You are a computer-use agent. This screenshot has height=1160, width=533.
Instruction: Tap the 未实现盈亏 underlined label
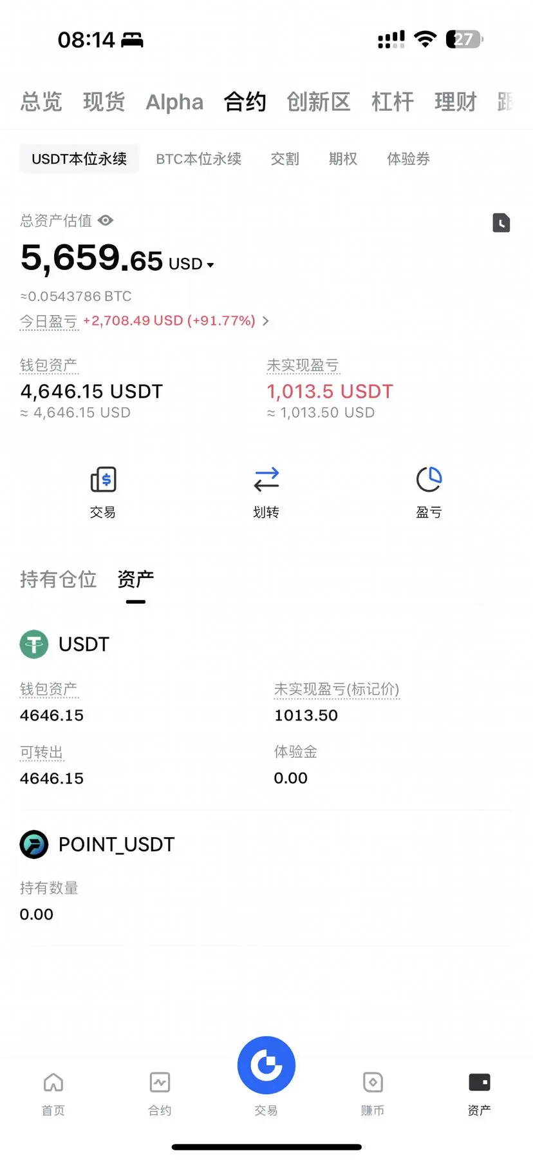pyautogui.click(x=303, y=365)
